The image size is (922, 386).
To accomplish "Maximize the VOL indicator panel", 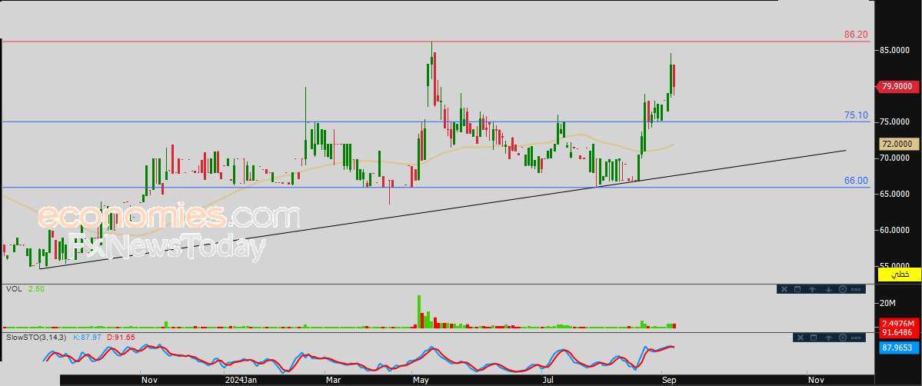I will click(x=798, y=289).
